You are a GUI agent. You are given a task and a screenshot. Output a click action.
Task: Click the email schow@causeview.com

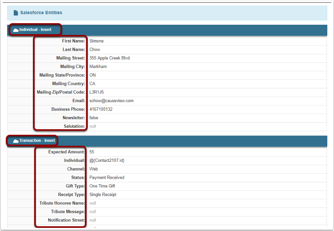[111, 101]
